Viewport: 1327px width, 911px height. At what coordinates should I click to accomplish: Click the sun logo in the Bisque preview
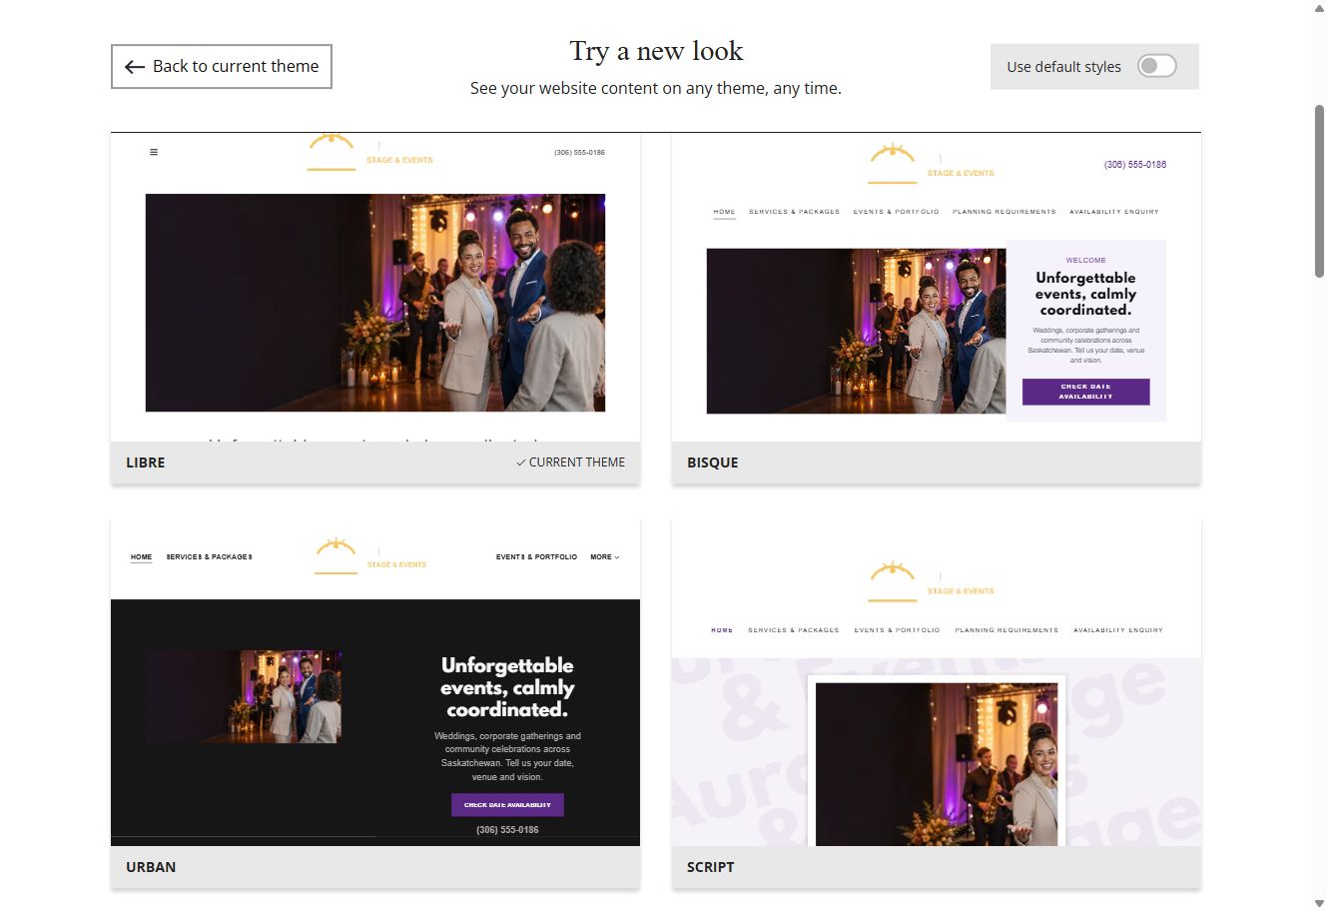point(893,165)
